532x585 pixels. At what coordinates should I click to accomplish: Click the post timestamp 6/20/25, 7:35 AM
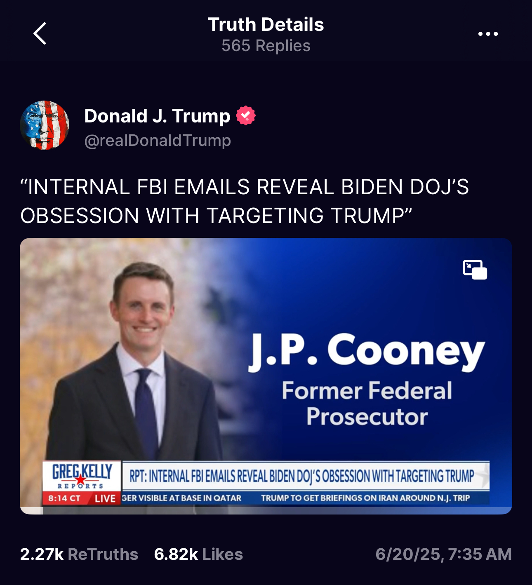click(x=443, y=554)
